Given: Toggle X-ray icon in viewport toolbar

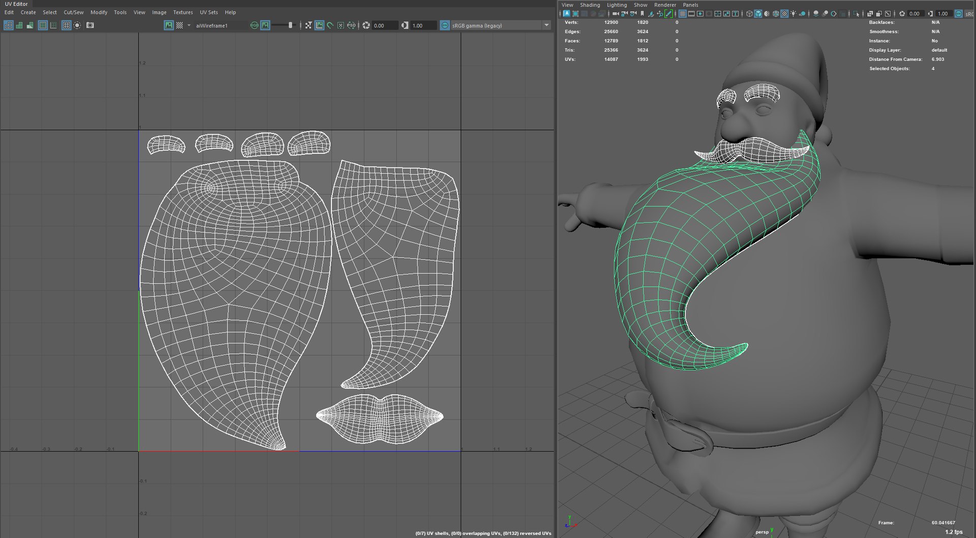Looking at the screenshot, I should point(870,14).
